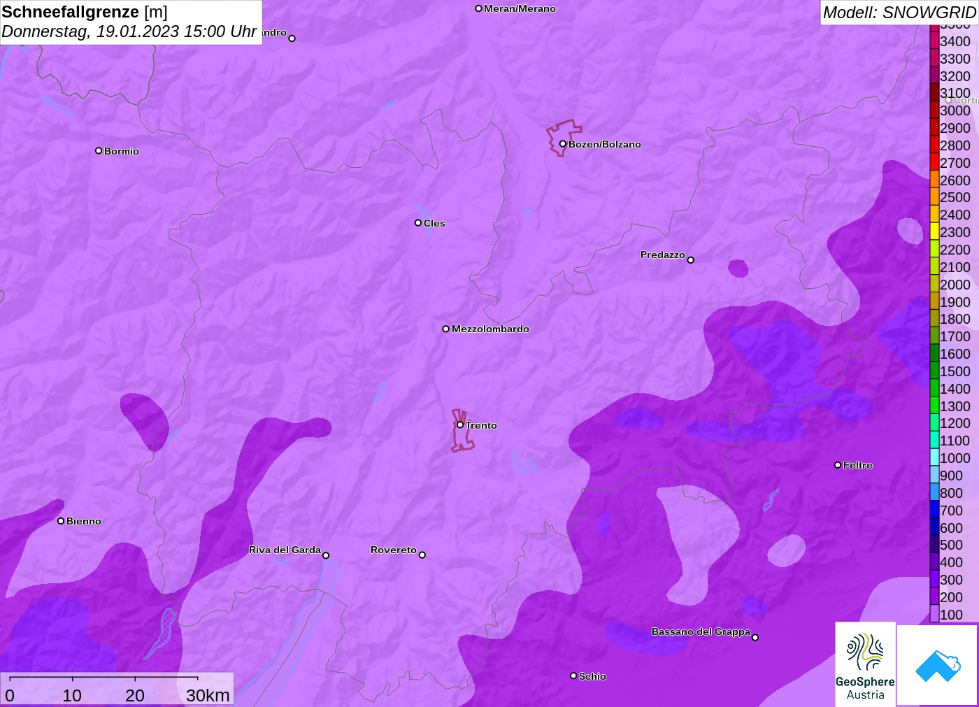
Task: Click the Bozen/Bolzano text label
Action: pos(605,144)
